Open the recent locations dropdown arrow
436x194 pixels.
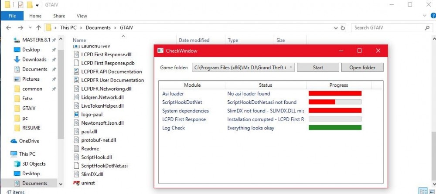coord(30,28)
